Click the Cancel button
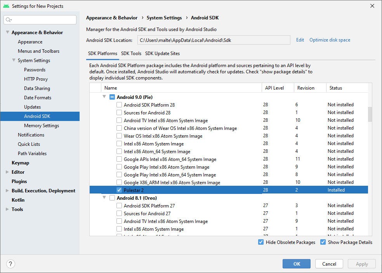 pyautogui.click(x=329, y=264)
